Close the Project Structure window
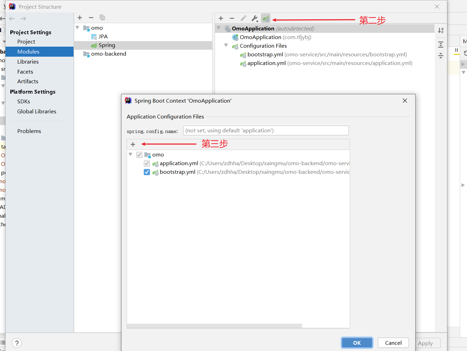This screenshot has height=351, width=467. (437, 7)
